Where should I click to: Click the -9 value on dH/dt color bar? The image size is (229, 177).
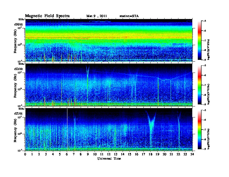click(205, 60)
